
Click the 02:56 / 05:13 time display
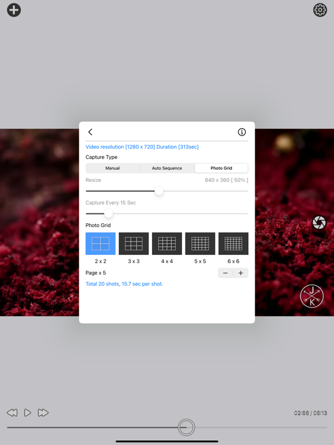pyautogui.click(x=310, y=413)
